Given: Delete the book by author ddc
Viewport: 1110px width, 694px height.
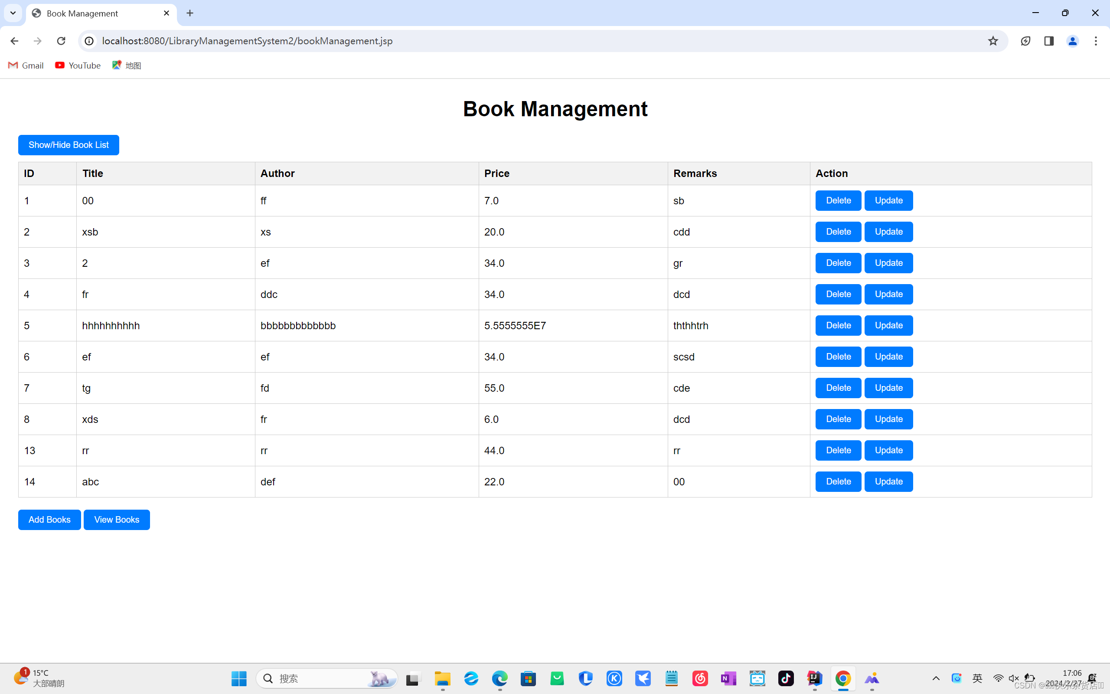Looking at the screenshot, I should point(838,294).
